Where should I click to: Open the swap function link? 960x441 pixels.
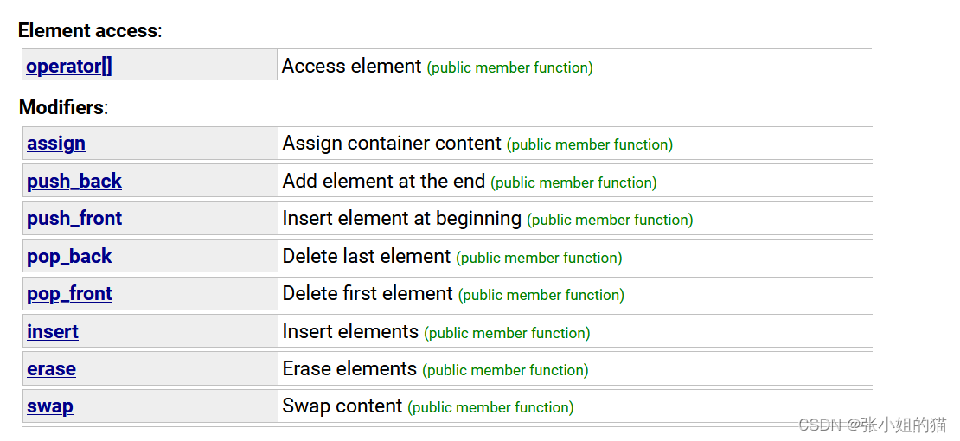[x=50, y=406]
